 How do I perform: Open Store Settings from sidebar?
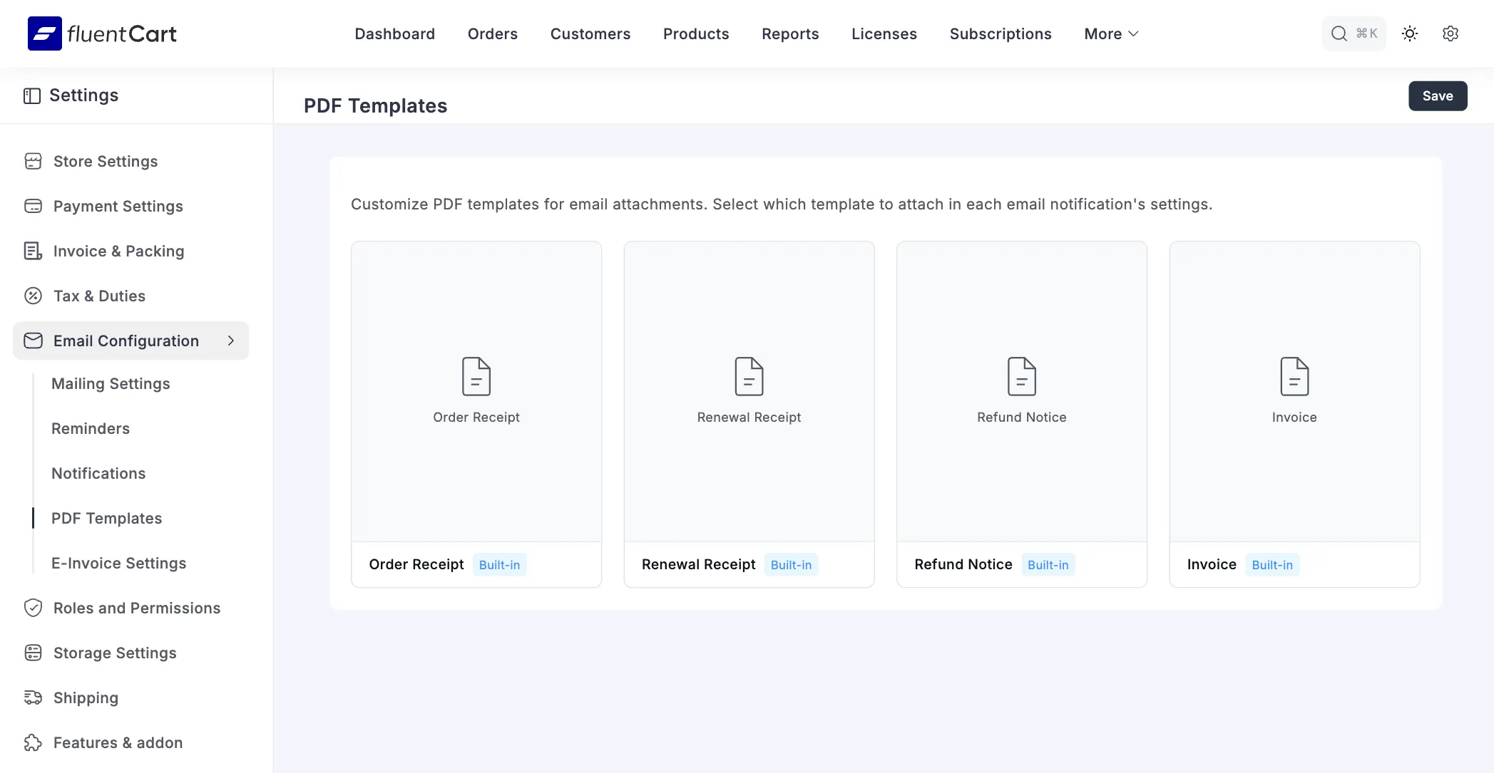pos(106,161)
